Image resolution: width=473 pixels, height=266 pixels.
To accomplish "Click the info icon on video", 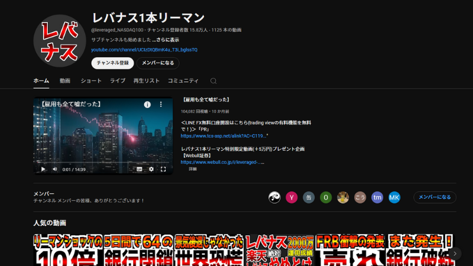I will (147, 105).
